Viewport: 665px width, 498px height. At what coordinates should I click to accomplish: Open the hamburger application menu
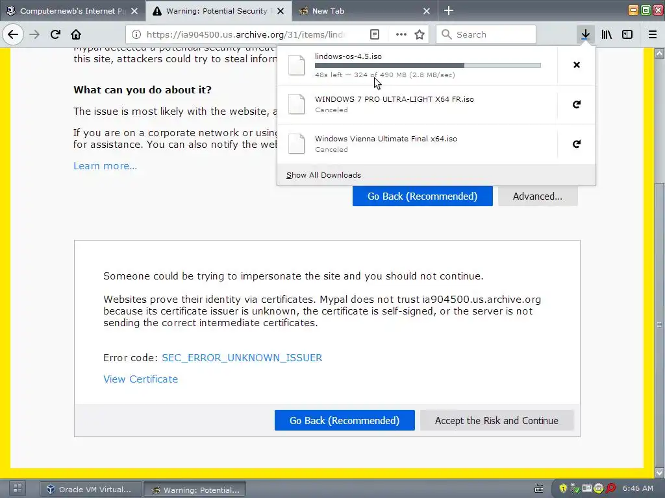pos(652,34)
